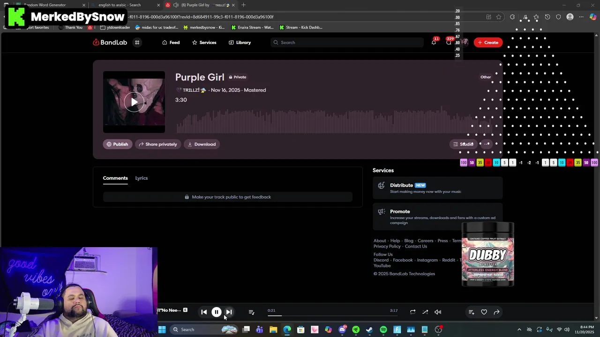Open the Instagram follow link
The width and height of the screenshot is (600, 337).
(427, 260)
